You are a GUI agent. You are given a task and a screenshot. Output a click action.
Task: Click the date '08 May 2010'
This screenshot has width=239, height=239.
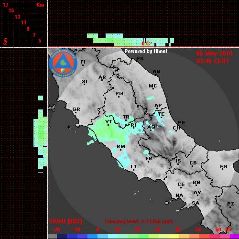[x=214, y=54]
